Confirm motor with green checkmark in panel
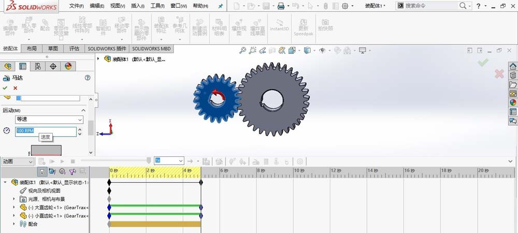The height and width of the screenshot is (233, 518). pyautogui.click(x=5, y=88)
